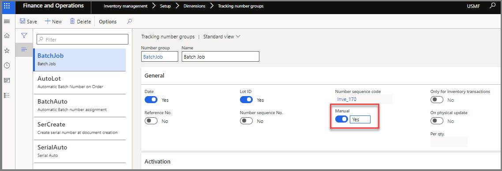
Task: Toggle the Manual switch
Action: pyautogui.click(x=341, y=119)
